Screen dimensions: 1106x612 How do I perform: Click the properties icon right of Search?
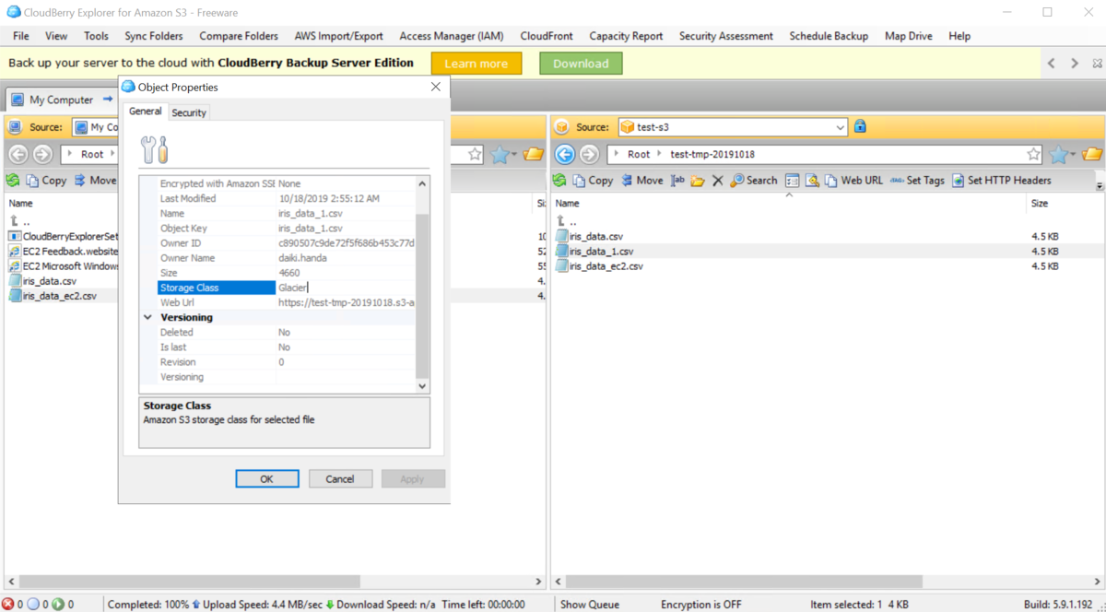pyautogui.click(x=793, y=181)
